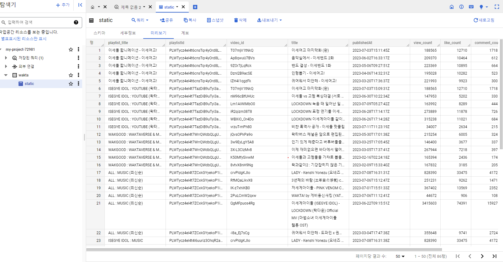This screenshot has width=503, height=262.
Task: Switch to the 세부정보 tab
Action: click(128, 33)
